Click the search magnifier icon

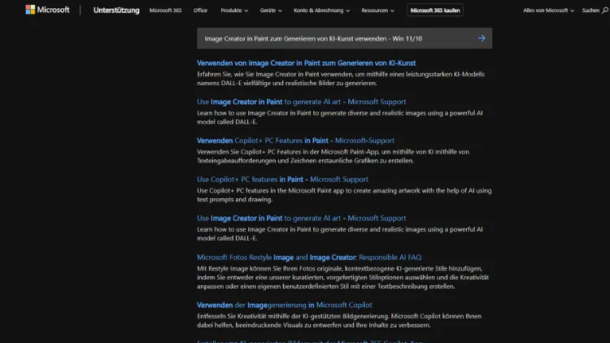pos(605,11)
